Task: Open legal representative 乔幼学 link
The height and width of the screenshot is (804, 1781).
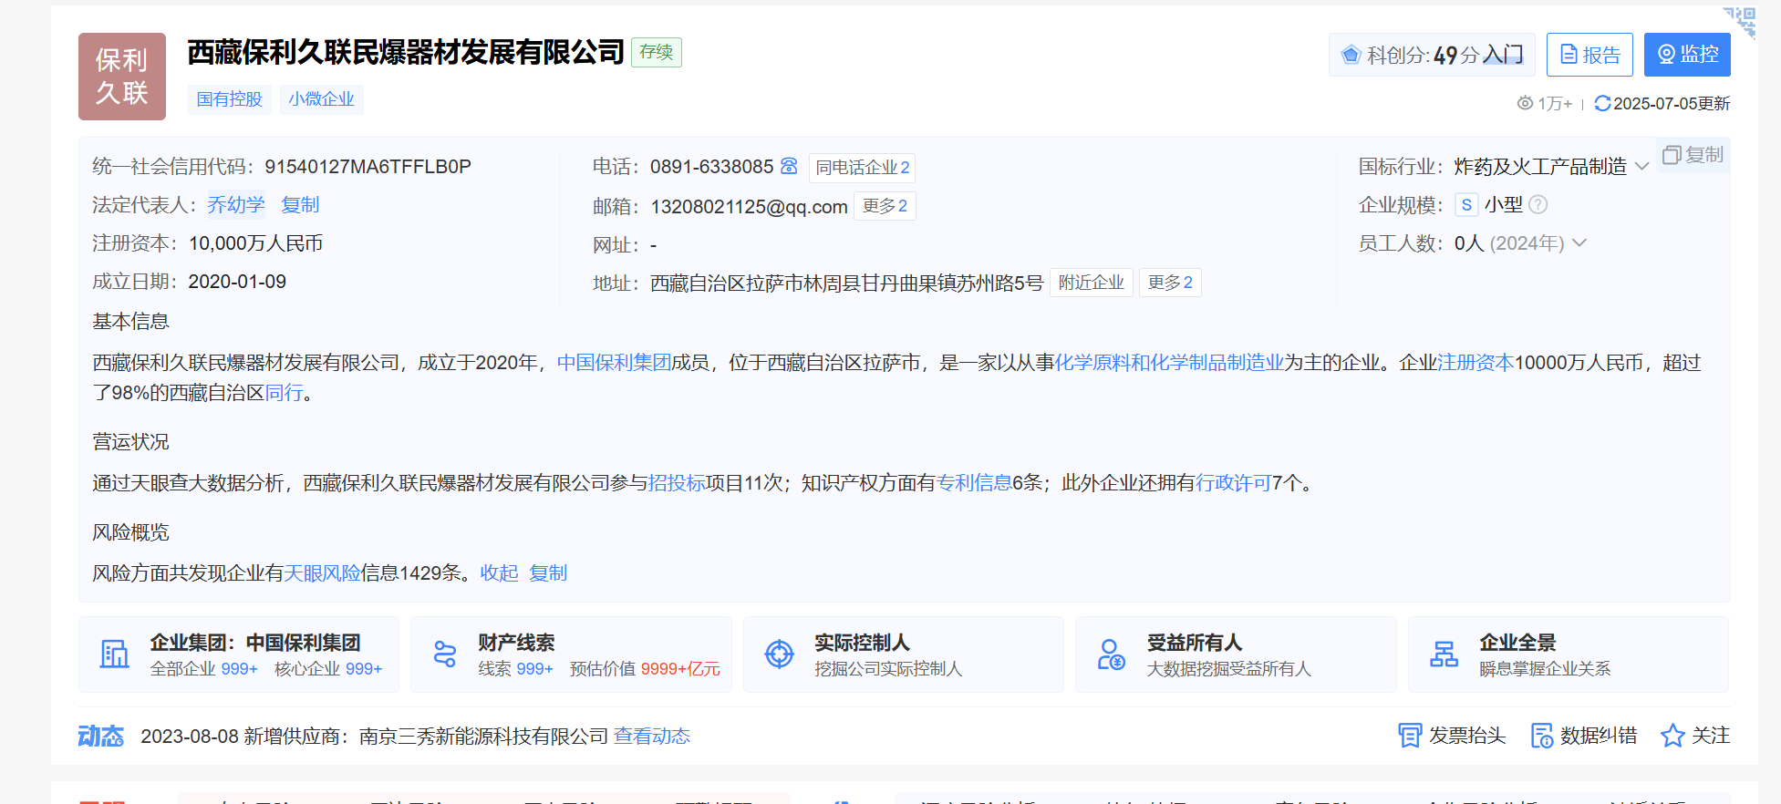Action: point(236,205)
